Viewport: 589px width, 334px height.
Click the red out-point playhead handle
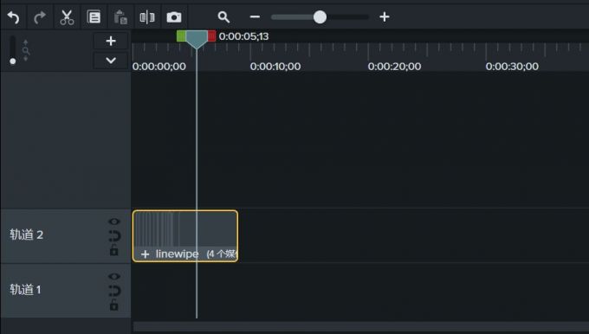click(211, 36)
